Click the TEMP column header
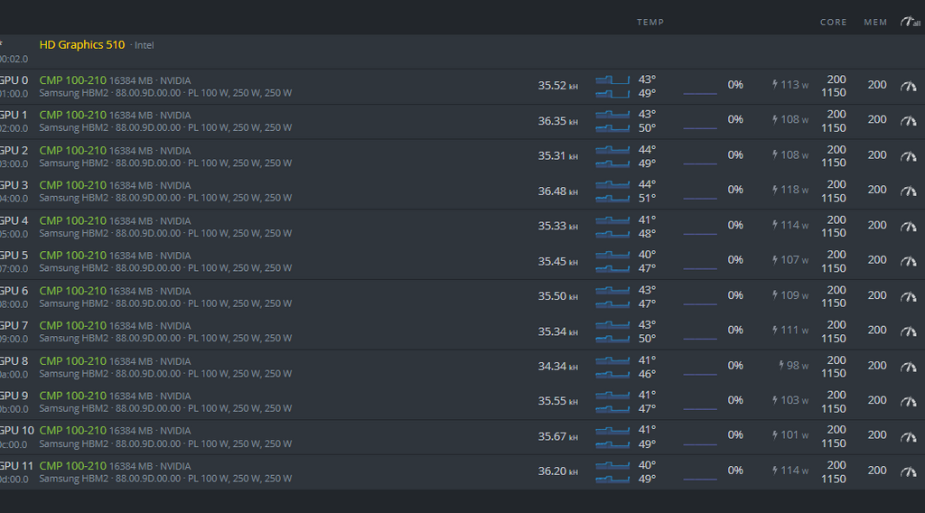Viewport: 925px width, 513px height. click(649, 22)
